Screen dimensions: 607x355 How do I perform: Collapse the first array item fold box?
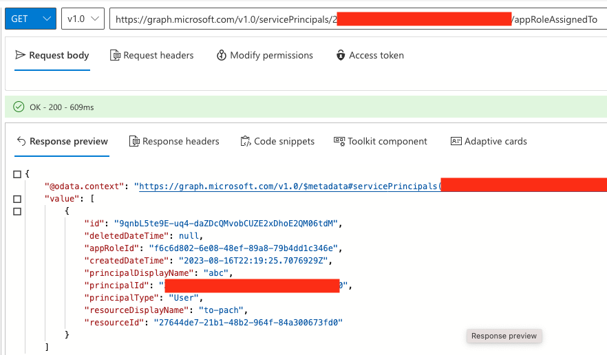(17, 211)
